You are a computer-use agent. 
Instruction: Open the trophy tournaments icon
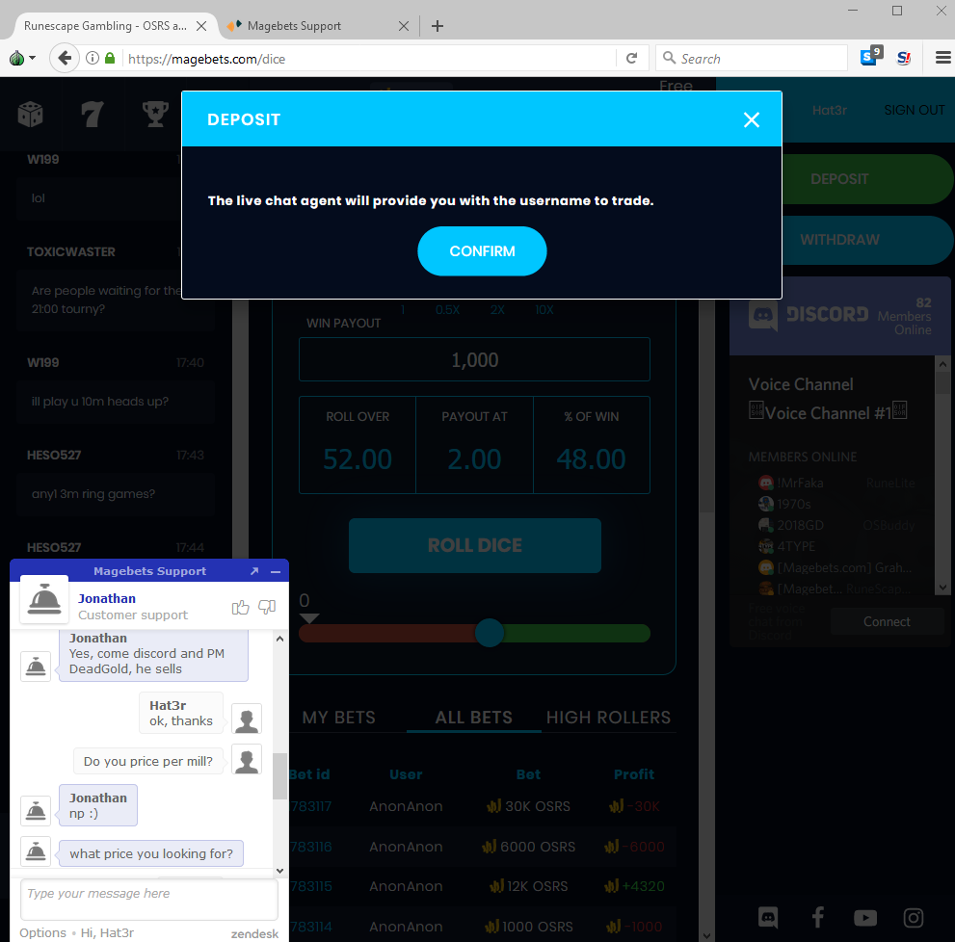pos(155,114)
